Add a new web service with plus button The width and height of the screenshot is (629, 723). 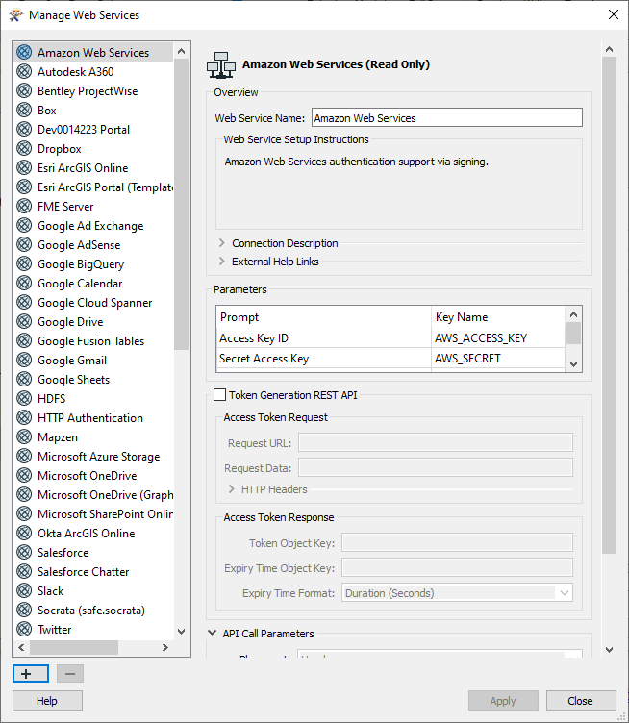[31, 674]
